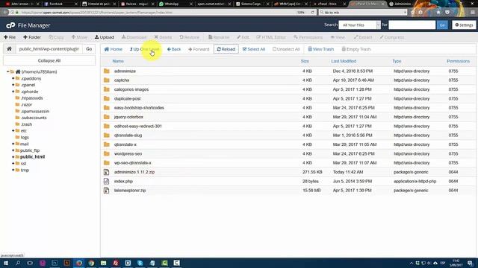Focus the search text field
This screenshot has height=268, width=478.
coord(412,25)
